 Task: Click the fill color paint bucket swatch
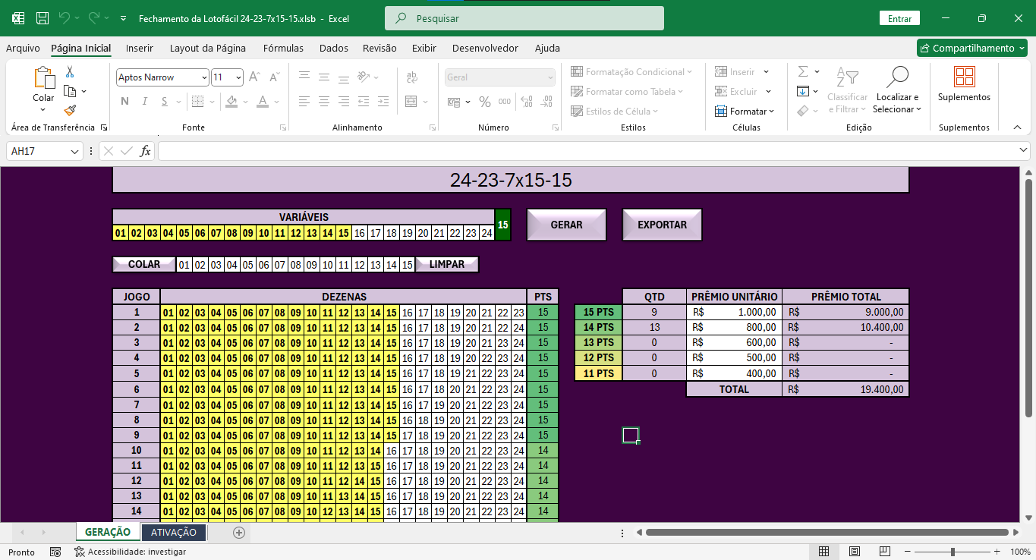tap(232, 102)
